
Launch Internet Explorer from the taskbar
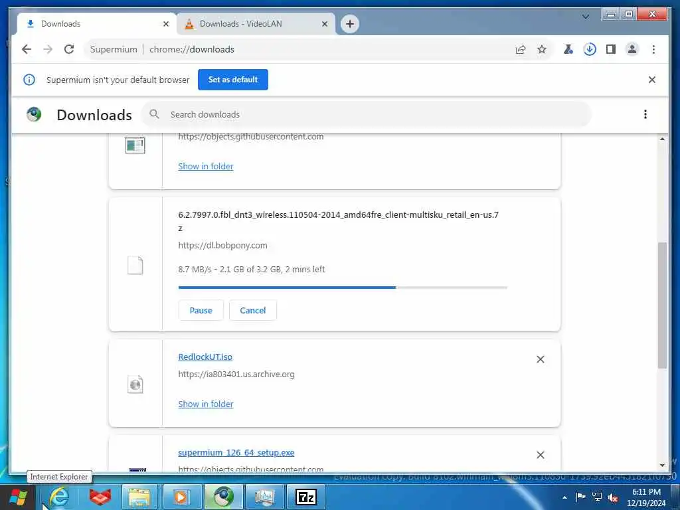[59, 497]
